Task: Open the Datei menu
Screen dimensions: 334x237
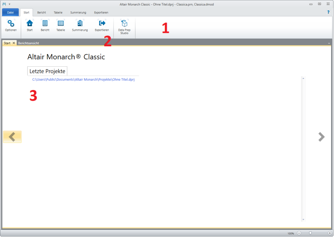Action: click(10, 13)
